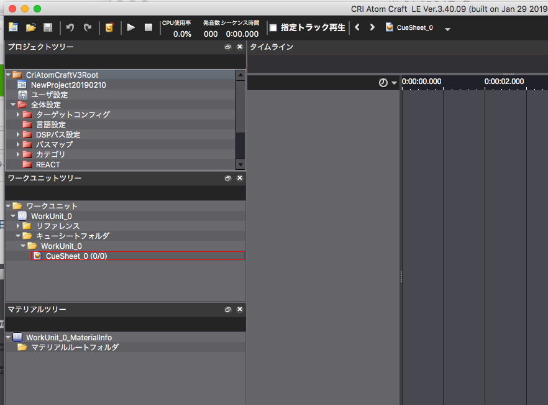Collapse the WorkUnit_0 work unit node
Screen dimensions: 548x405
click(13, 216)
